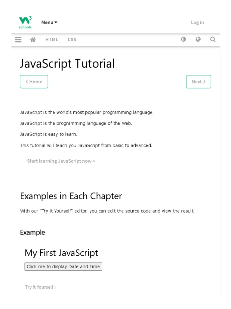The width and height of the screenshot is (231, 309).
Task: Open the hamburger sidebar menu icon
Action: point(18,40)
